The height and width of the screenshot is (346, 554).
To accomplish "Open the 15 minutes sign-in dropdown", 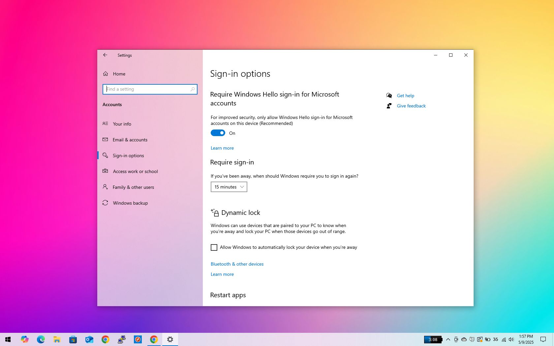I will click(229, 187).
